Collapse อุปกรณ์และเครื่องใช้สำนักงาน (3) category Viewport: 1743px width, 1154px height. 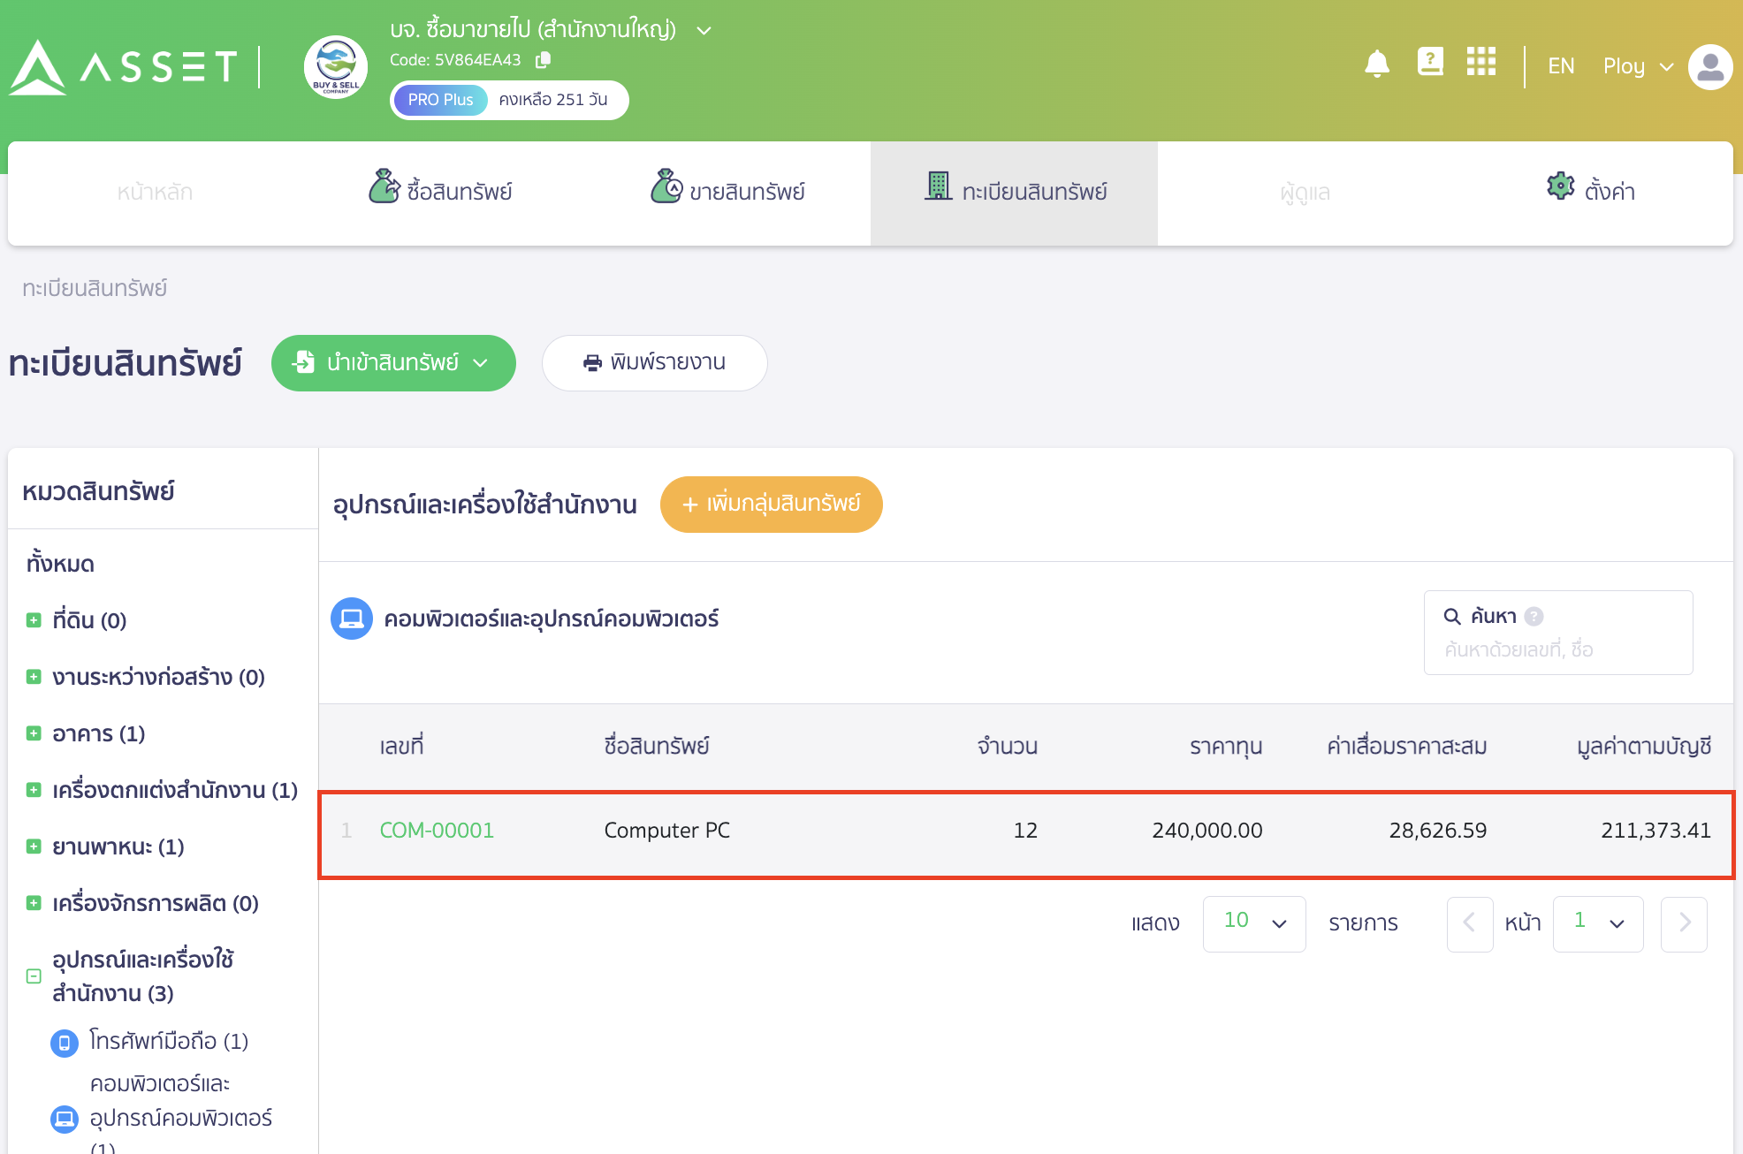pyautogui.click(x=34, y=976)
